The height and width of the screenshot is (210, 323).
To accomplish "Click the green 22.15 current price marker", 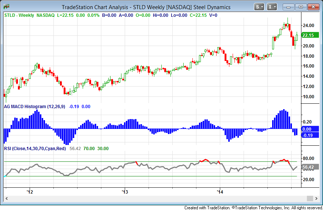I will click(x=310, y=35).
